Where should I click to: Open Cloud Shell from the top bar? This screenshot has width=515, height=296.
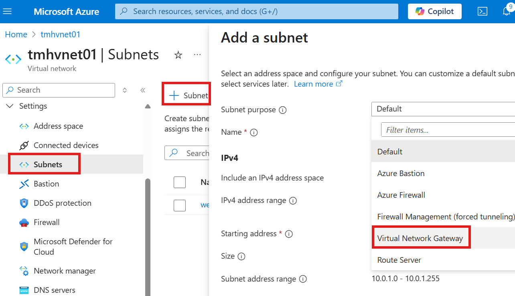pyautogui.click(x=483, y=11)
